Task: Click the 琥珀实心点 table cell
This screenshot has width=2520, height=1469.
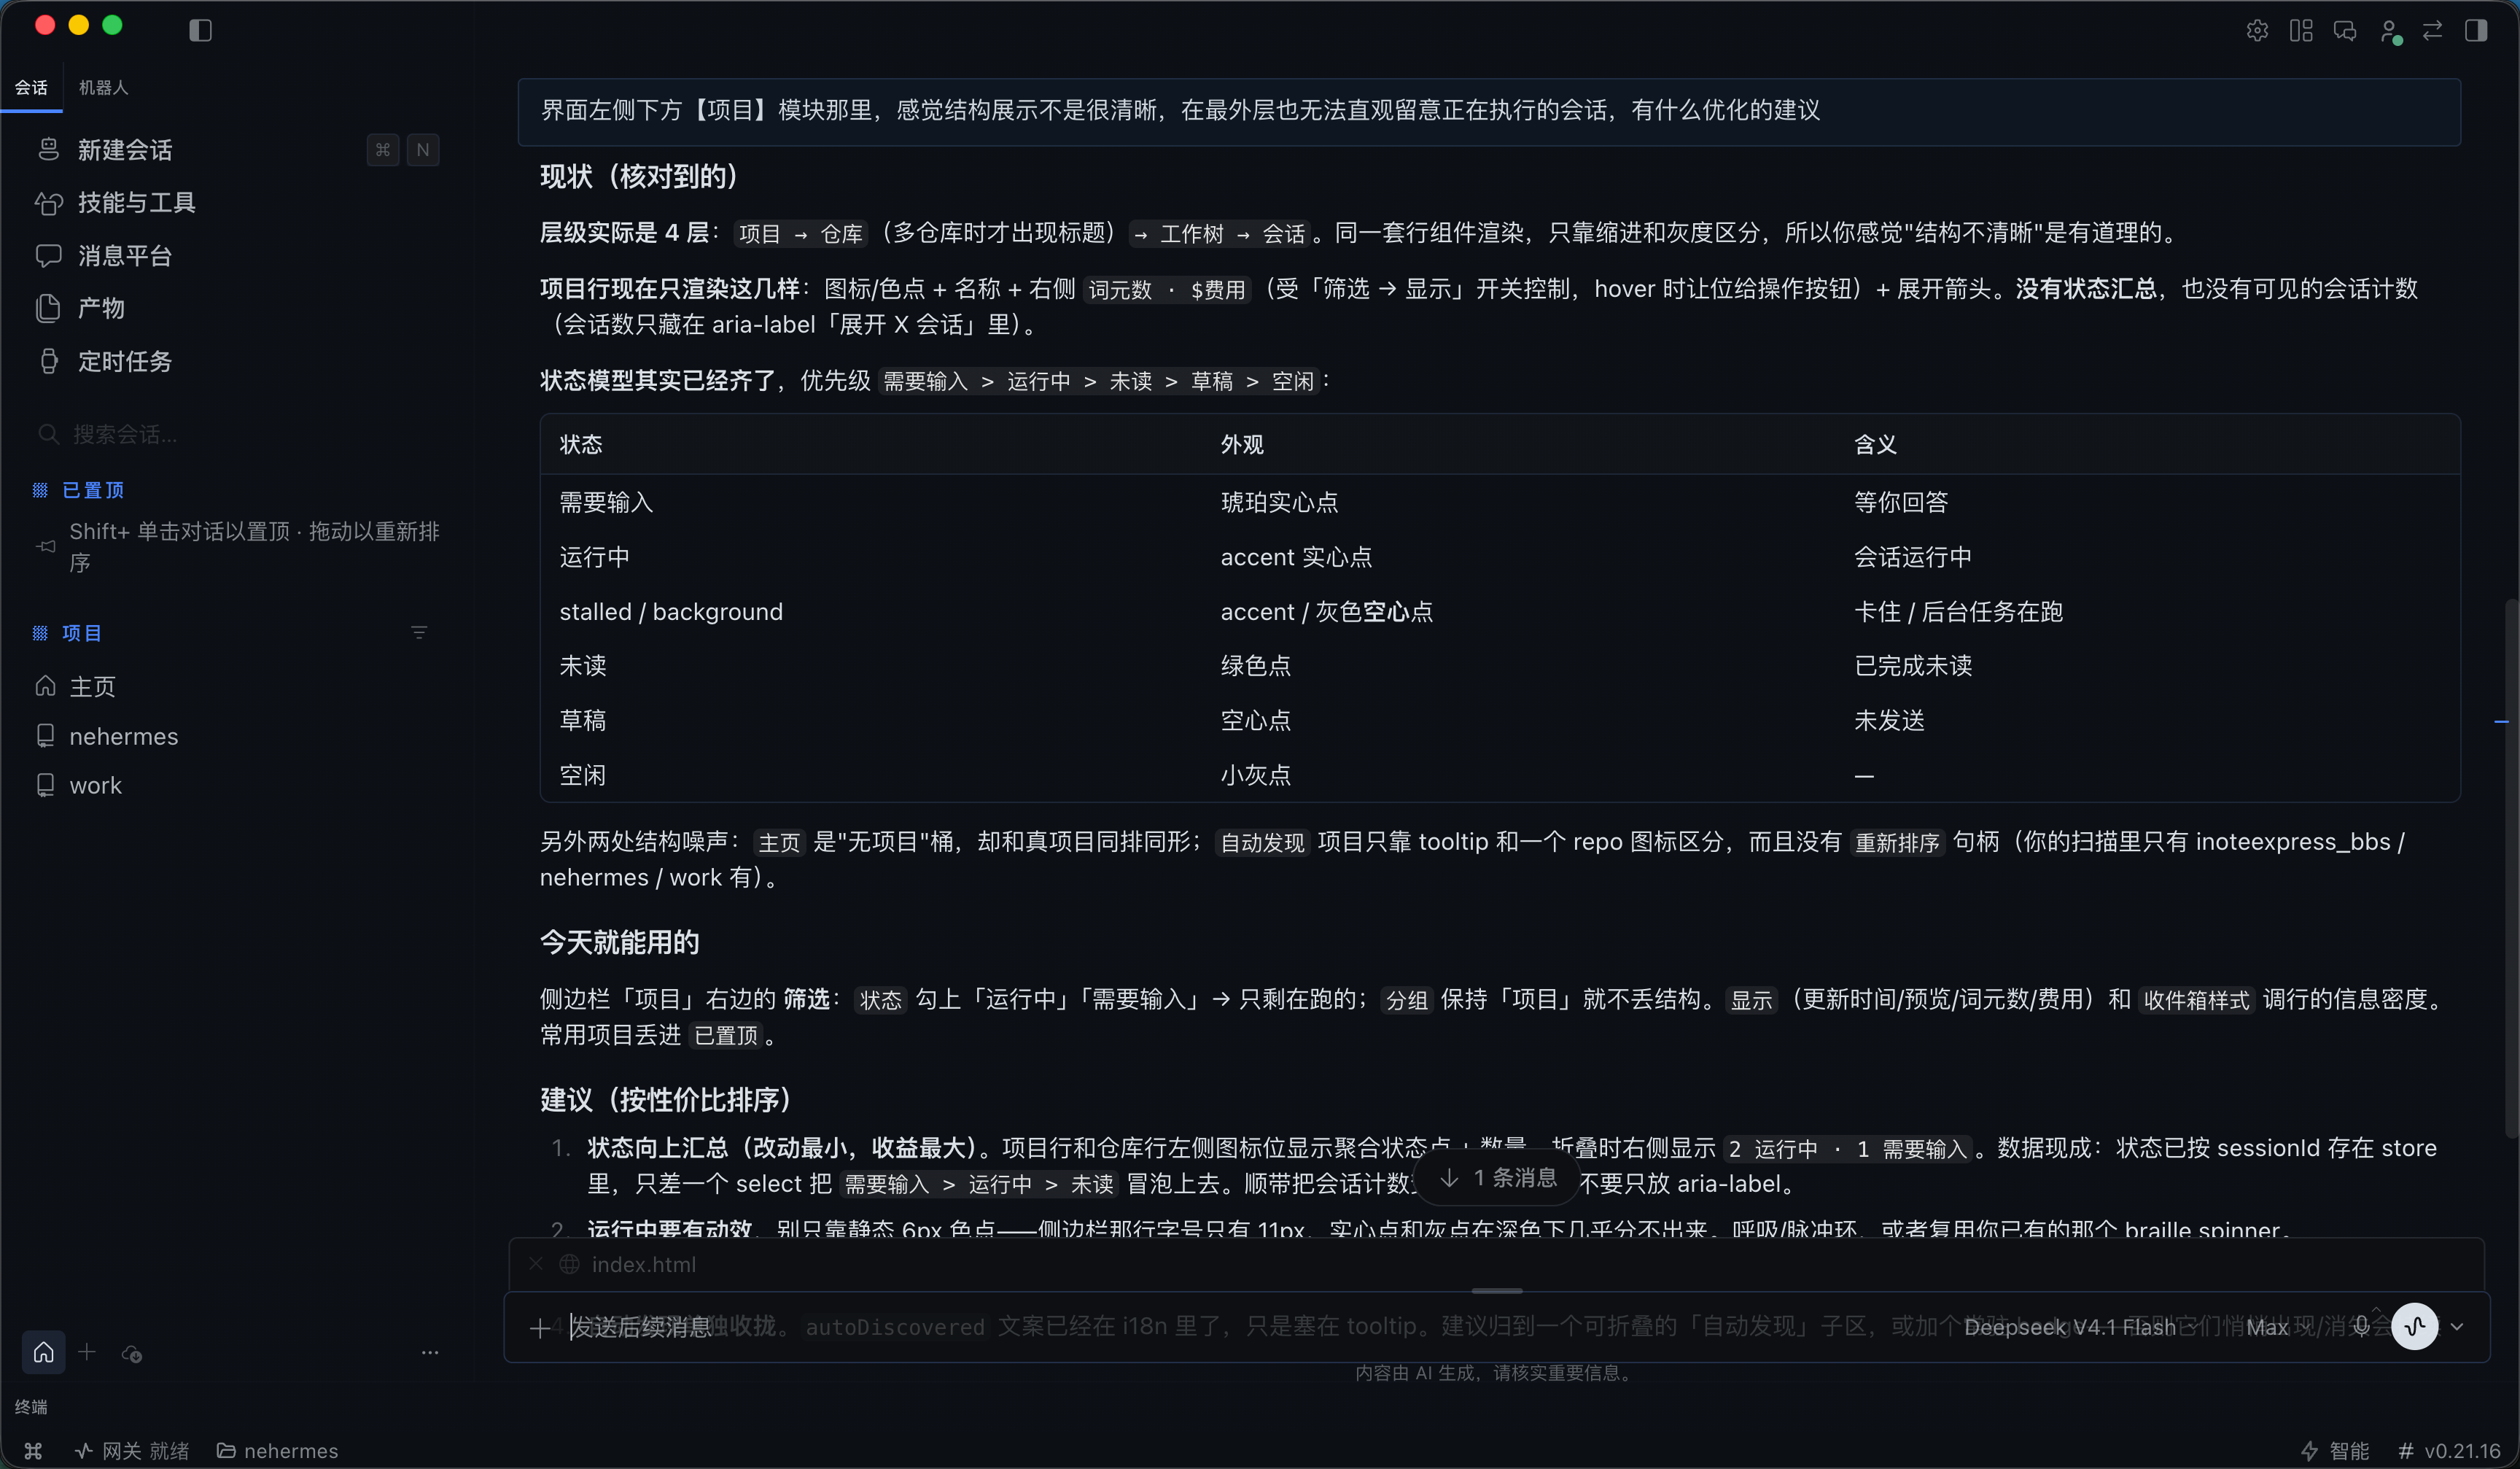Action: click(x=1279, y=502)
